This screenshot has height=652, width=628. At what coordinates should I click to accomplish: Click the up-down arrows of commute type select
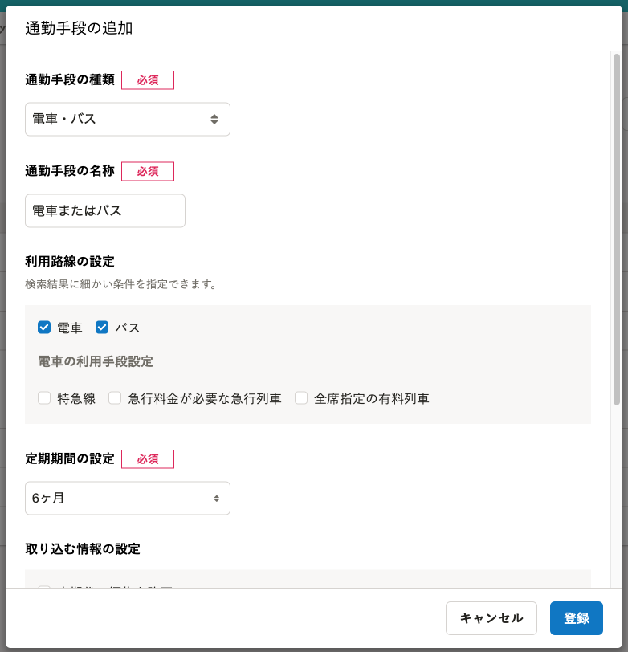click(214, 120)
